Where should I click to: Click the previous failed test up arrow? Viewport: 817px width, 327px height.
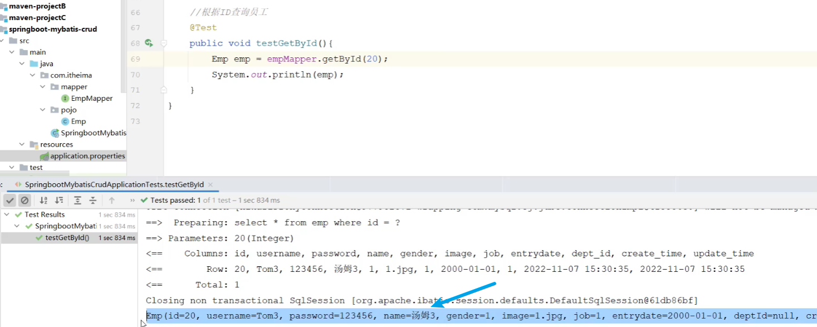click(x=112, y=201)
